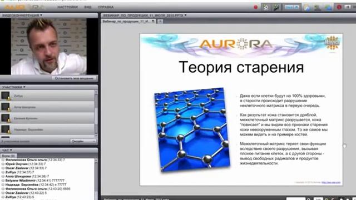Click the page number field below presentation
The image size is (356, 200).
click(x=295, y=199)
